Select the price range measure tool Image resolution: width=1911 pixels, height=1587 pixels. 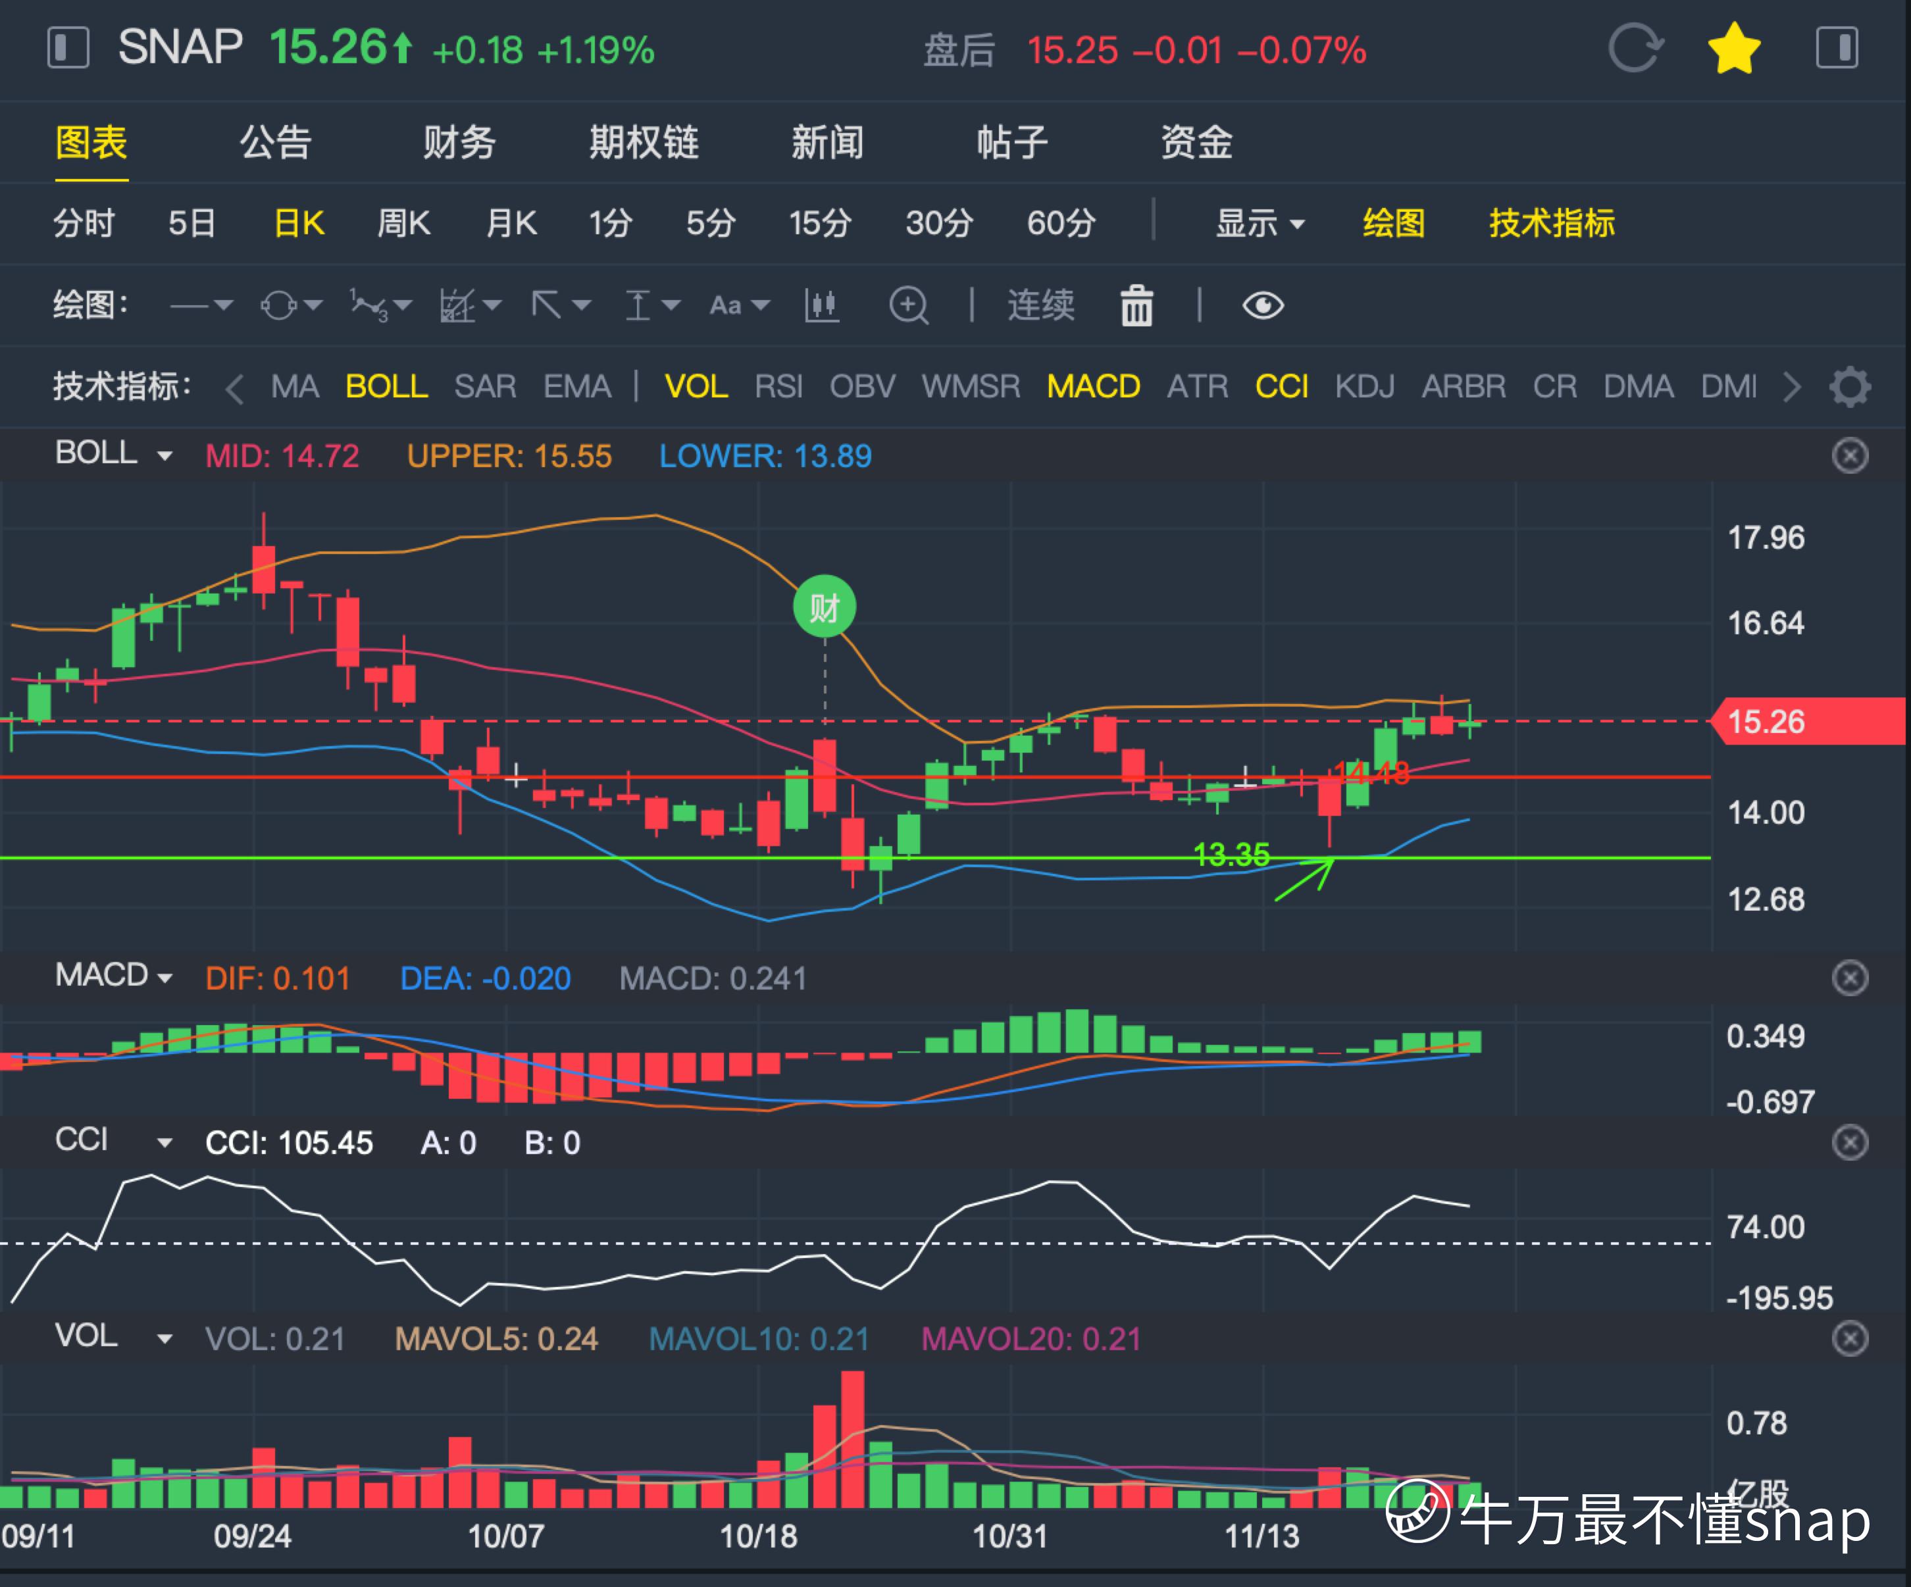tap(638, 306)
